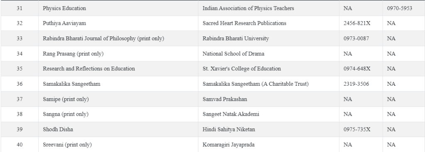Click Indian Association of Physics Teachers publisher
The image size is (425, 152).
pyautogui.click(x=248, y=8)
